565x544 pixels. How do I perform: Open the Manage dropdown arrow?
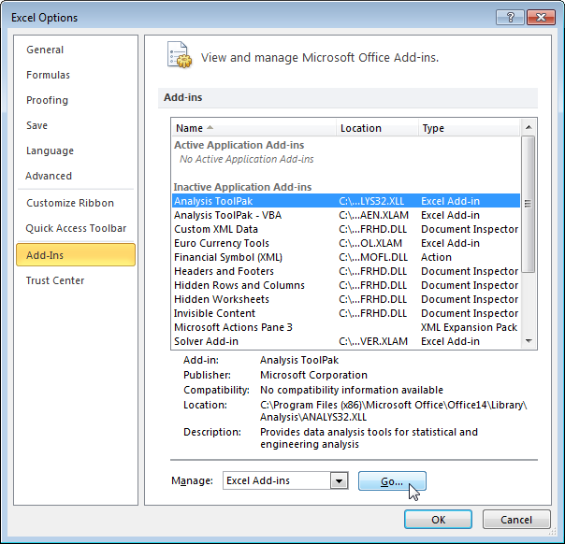339,480
